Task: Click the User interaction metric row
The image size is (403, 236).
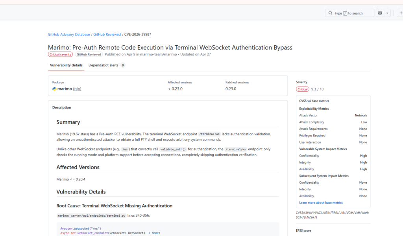Action: tap(333, 142)
